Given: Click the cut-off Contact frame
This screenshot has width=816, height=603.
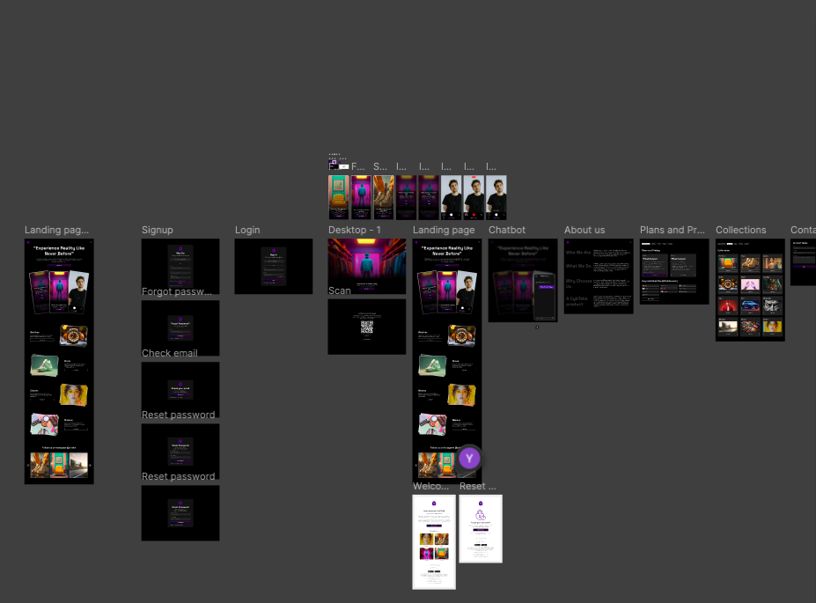Looking at the screenshot, I should tap(803, 261).
